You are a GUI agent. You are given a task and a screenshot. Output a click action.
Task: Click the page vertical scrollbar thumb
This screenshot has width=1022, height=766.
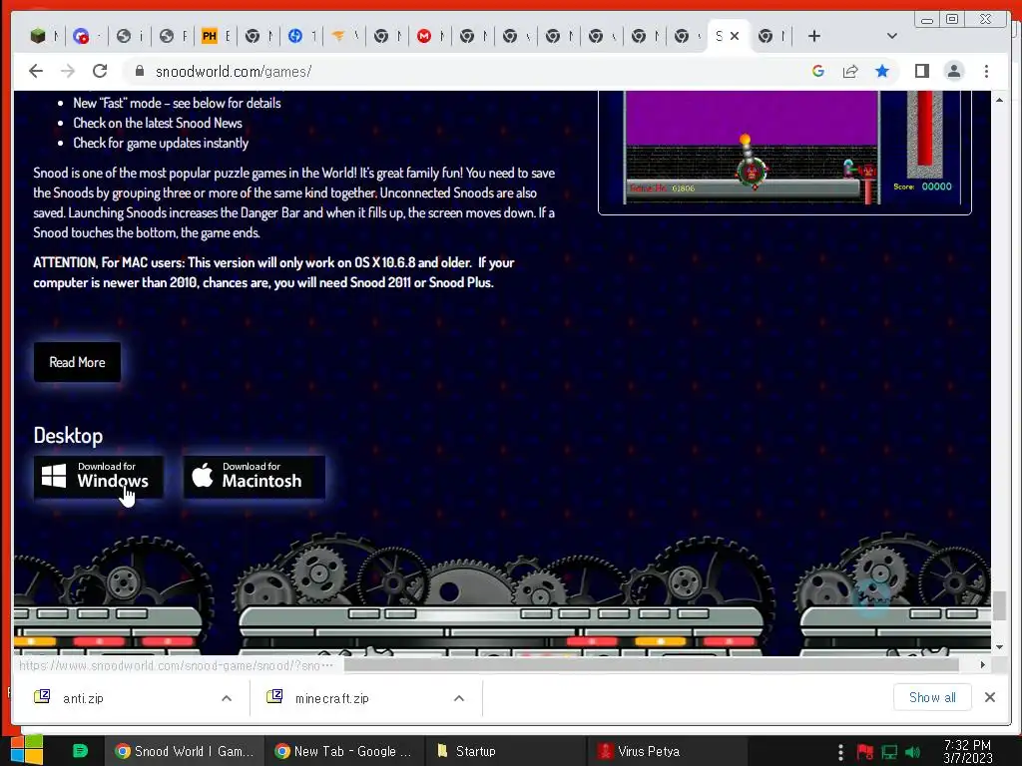click(x=999, y=605)
